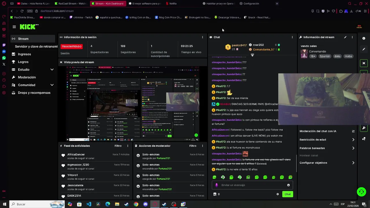Open green support headset button

[x=361, y=192]
